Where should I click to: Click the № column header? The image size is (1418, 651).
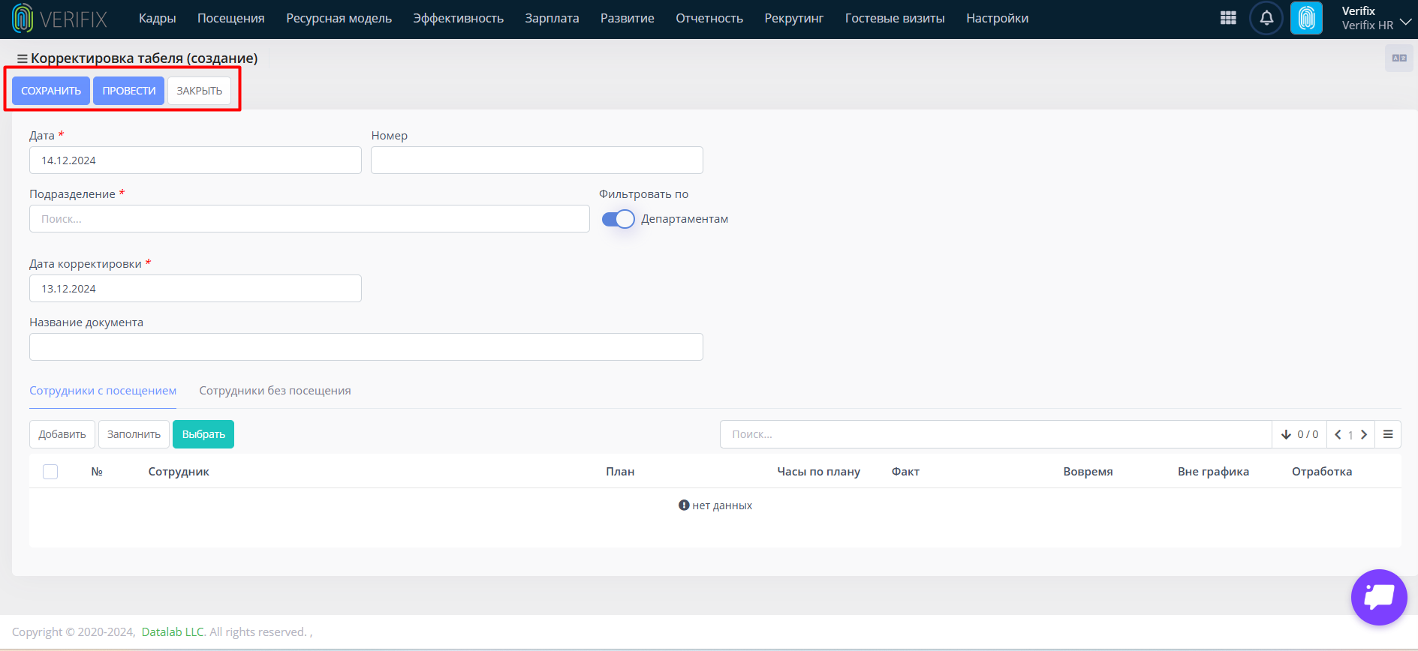pyautogui.click(x=97, y=472)
